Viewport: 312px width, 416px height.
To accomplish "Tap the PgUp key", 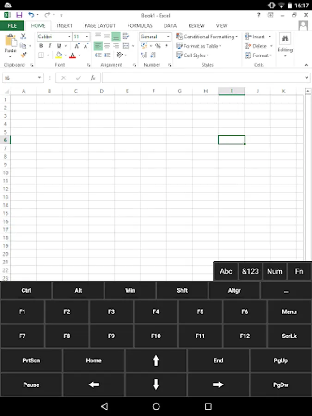I will click(x=281, y=360).
